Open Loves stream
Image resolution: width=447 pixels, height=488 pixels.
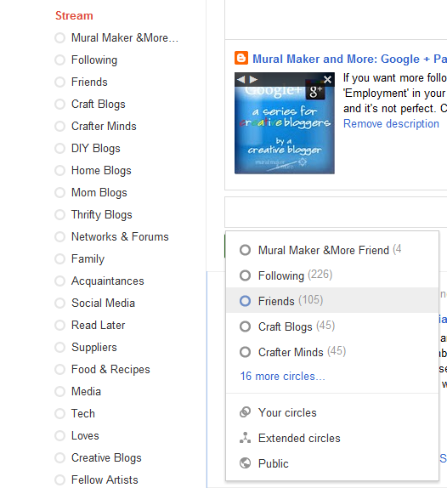tap(76, 435)
